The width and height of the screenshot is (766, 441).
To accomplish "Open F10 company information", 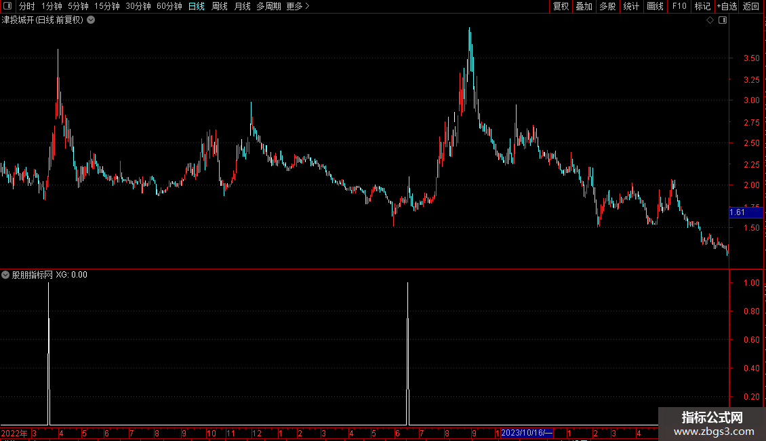I will (x=679, y=6).
